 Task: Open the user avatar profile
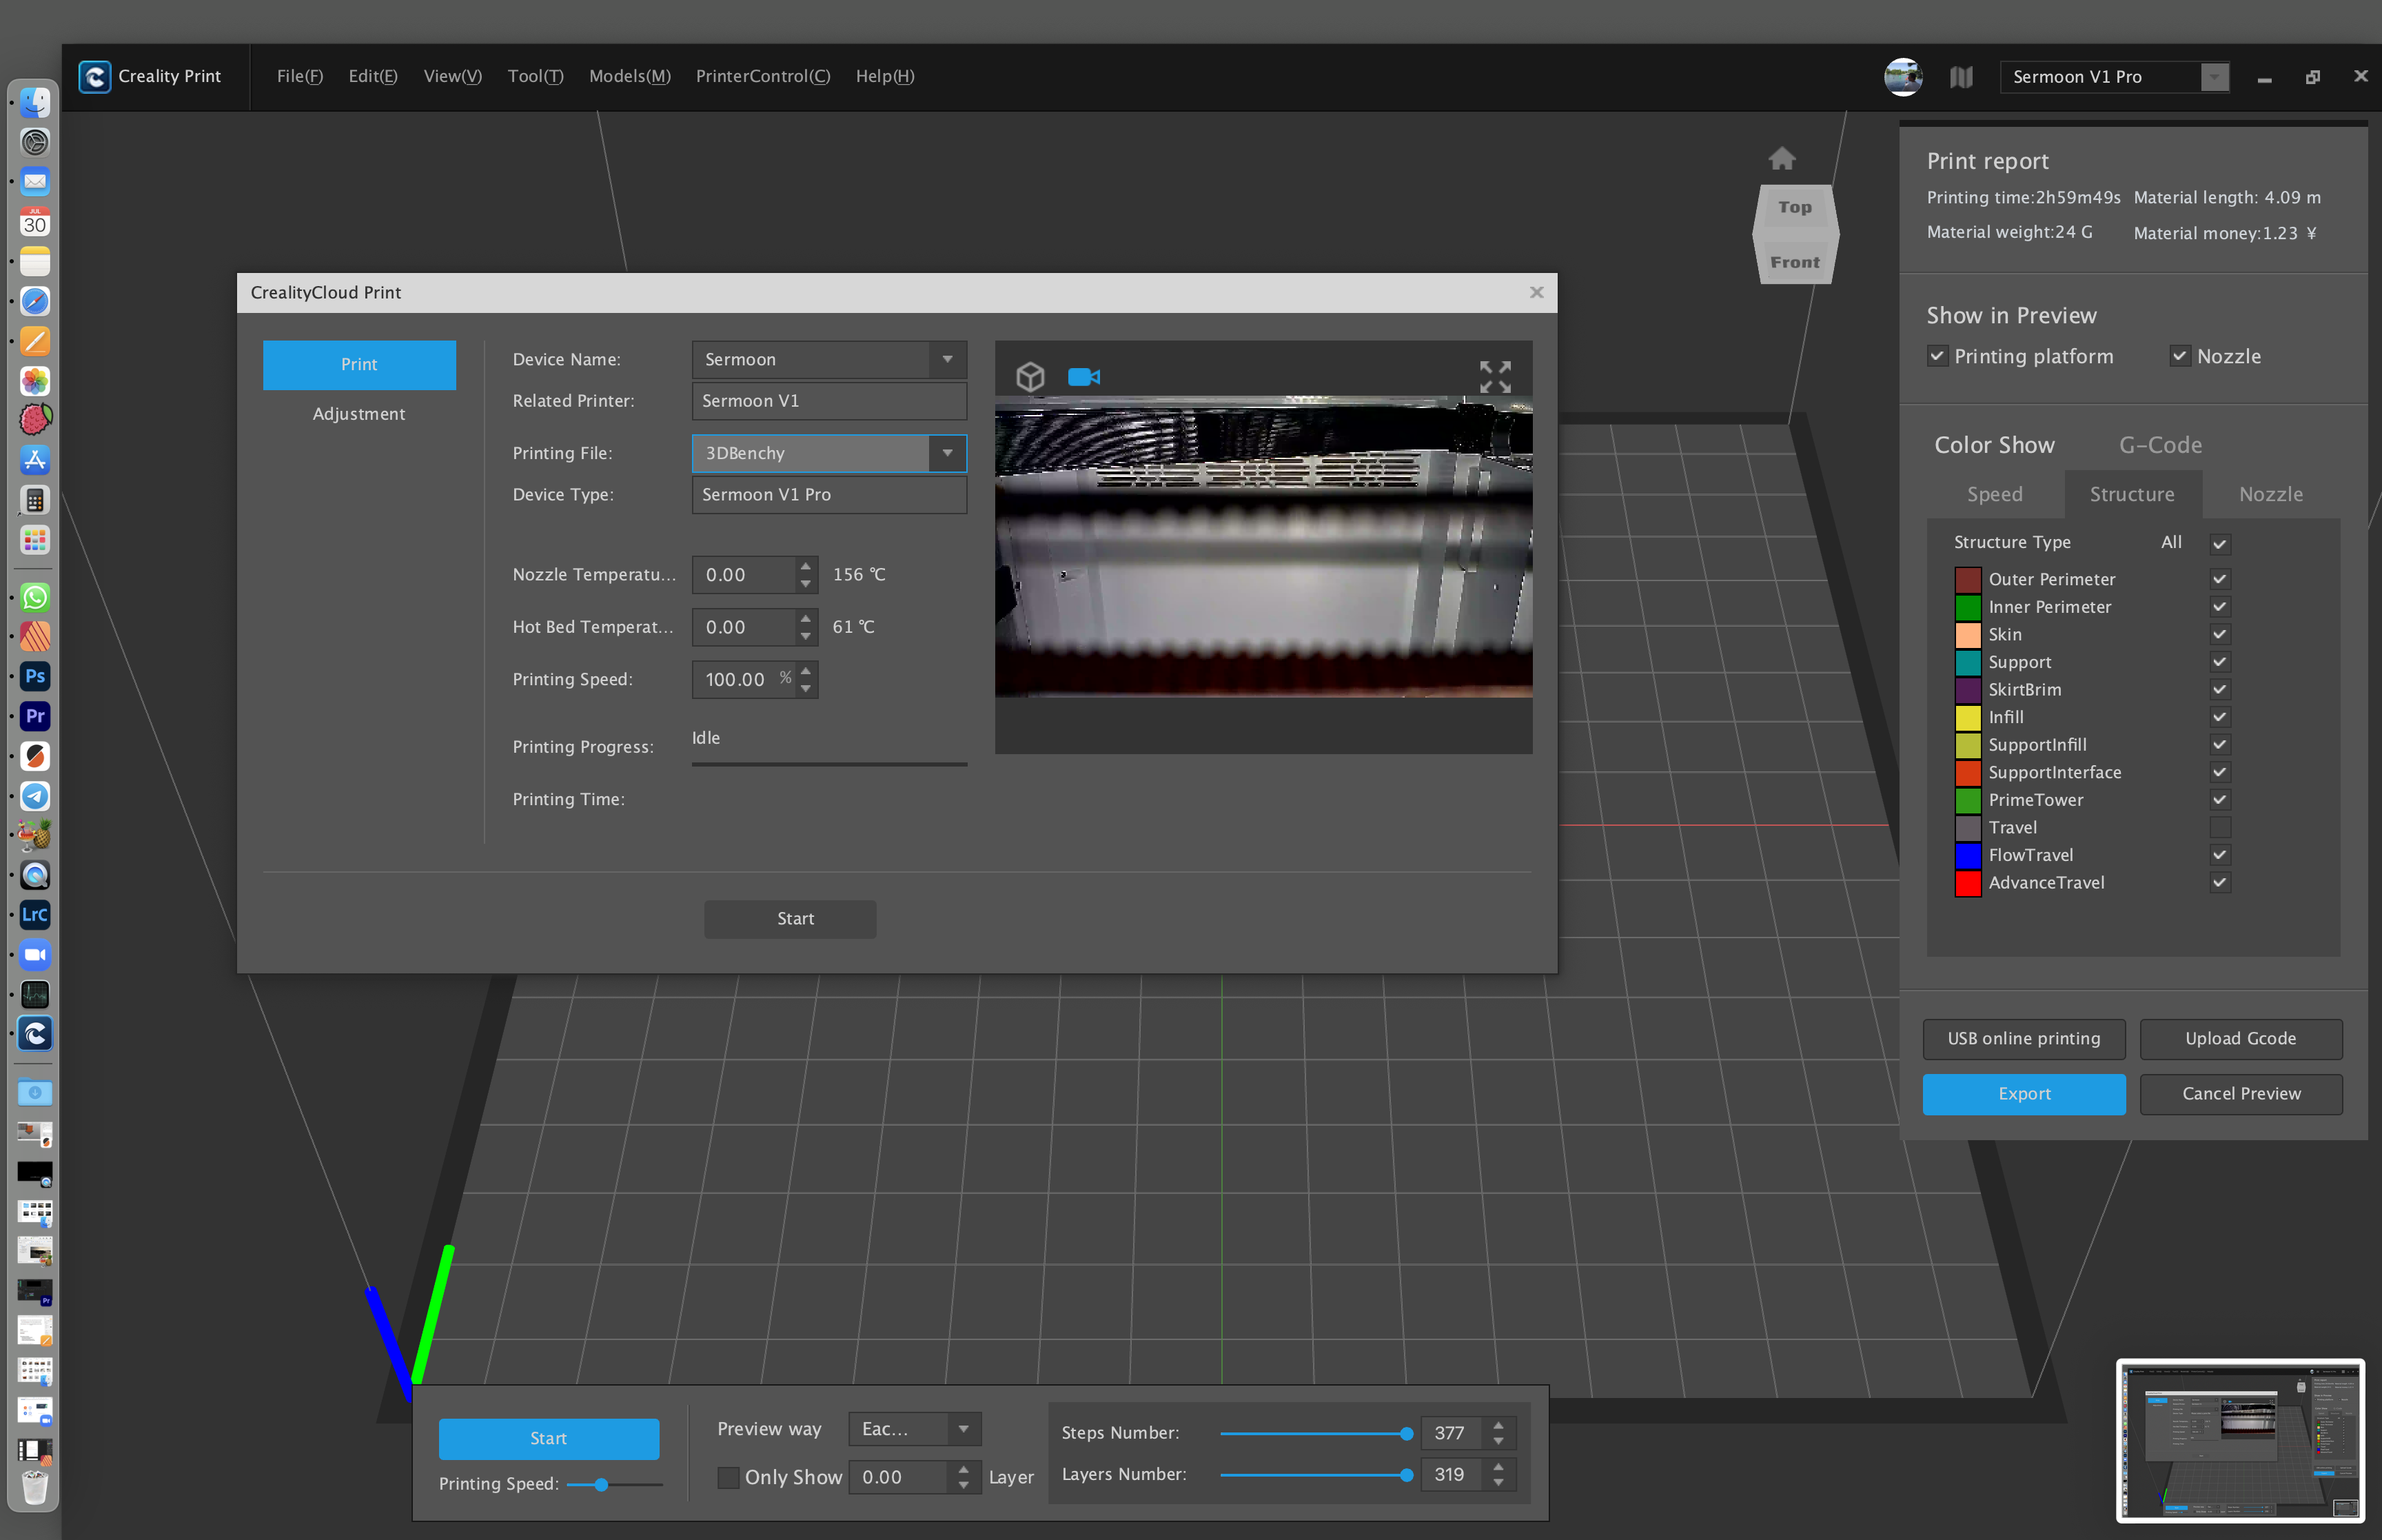coord(1902,77)
